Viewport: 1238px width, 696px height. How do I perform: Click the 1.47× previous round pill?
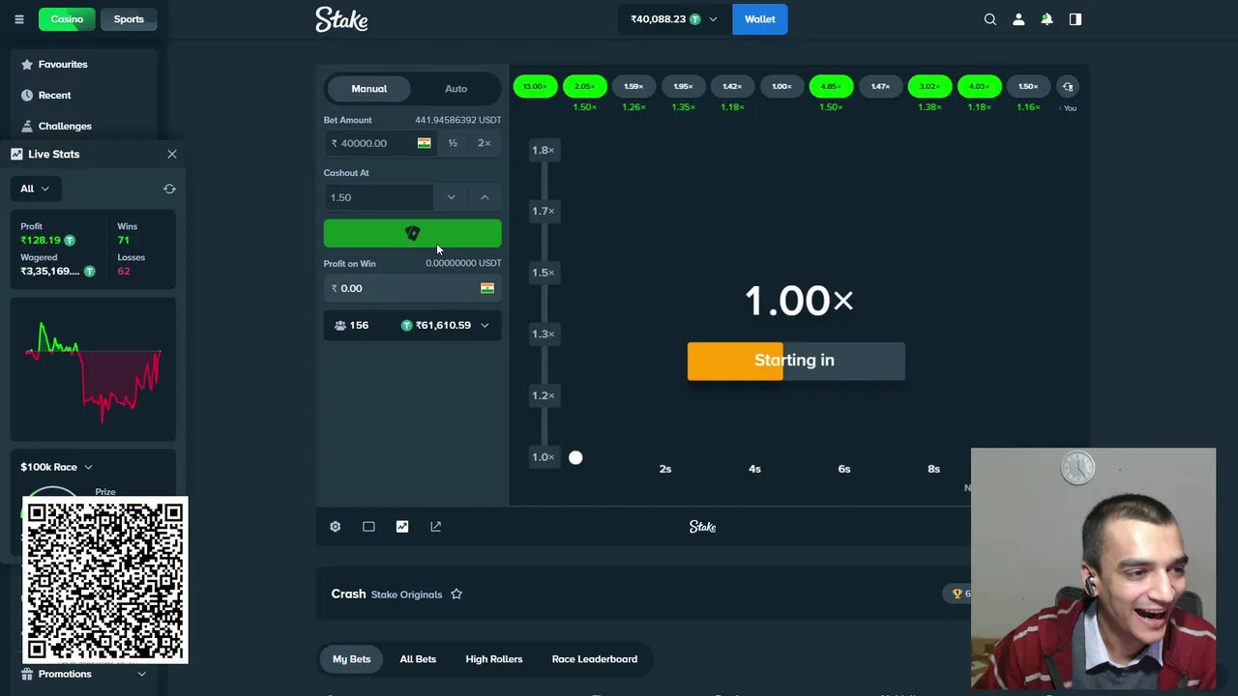pos(880,87)
